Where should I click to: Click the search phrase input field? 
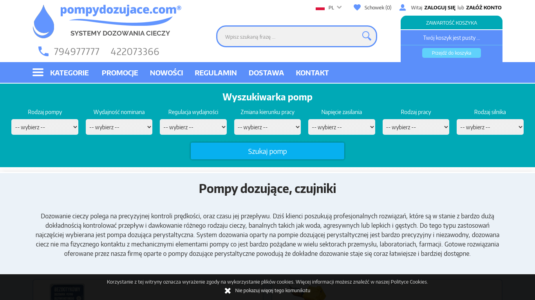coord(290,36)
